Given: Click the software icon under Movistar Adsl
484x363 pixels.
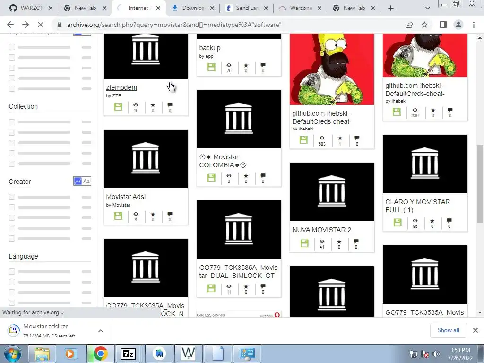Looking at the screenshot, I should click(118, 216).
